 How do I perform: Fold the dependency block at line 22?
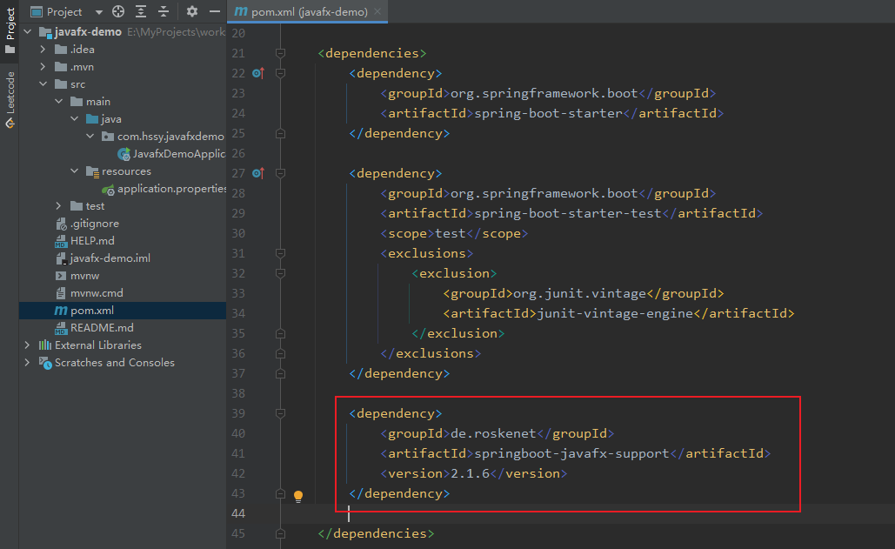click(x=280, y=73)
